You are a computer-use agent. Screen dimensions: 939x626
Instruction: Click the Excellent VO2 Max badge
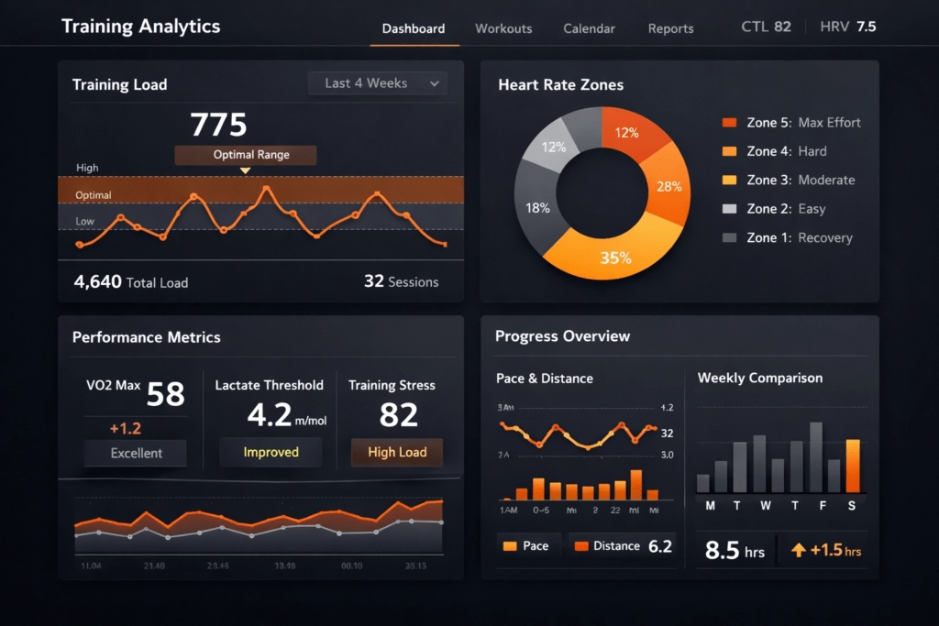click(x=136, y=453)
